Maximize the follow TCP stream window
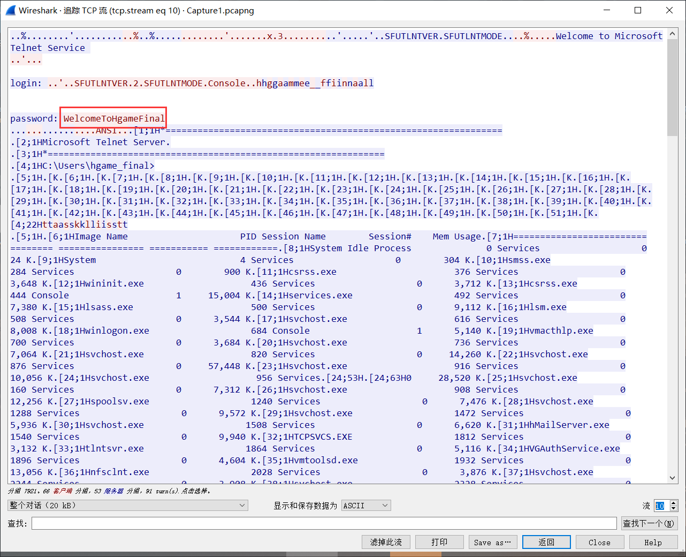Image resolution: width=686 pixels, height=557 pixels. tap(638, 10)
